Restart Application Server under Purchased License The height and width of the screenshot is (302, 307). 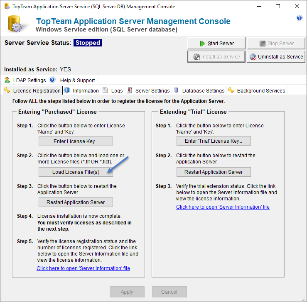[x=76, y=202]
